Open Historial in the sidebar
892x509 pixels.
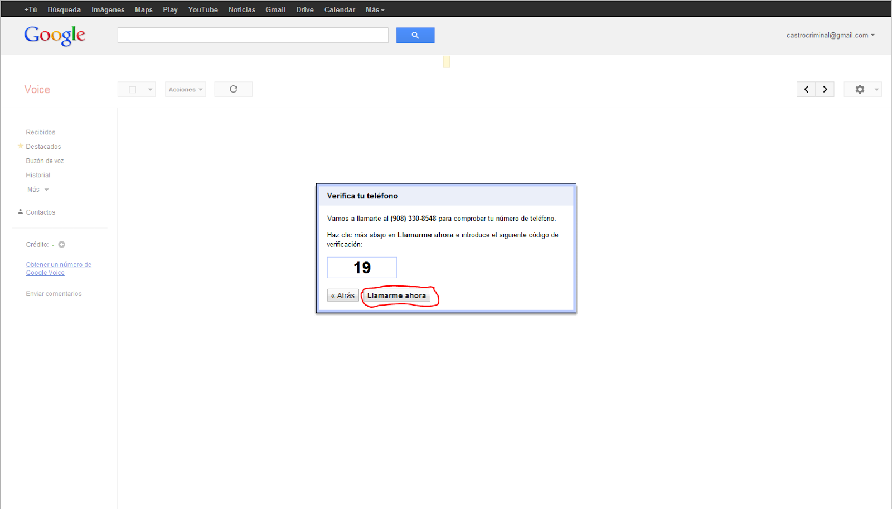pos(38,175)
